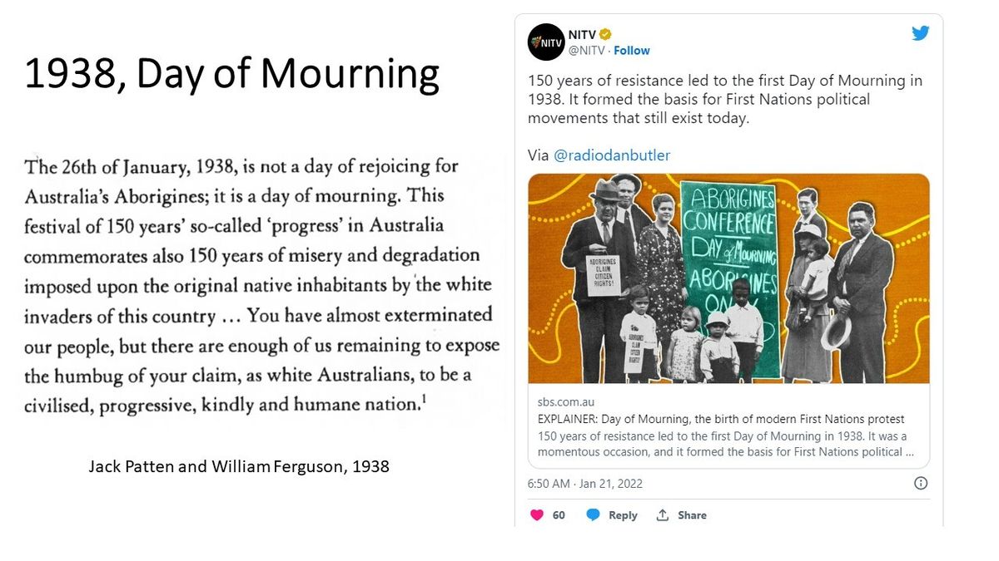The height and width of the screenshot is (561, 999).
Task: Click the Share text label
Action: click(692, 515)
